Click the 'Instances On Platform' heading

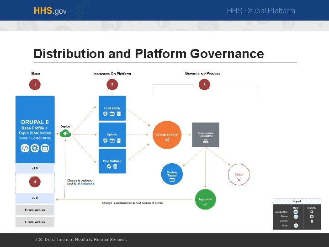point(112,74)
